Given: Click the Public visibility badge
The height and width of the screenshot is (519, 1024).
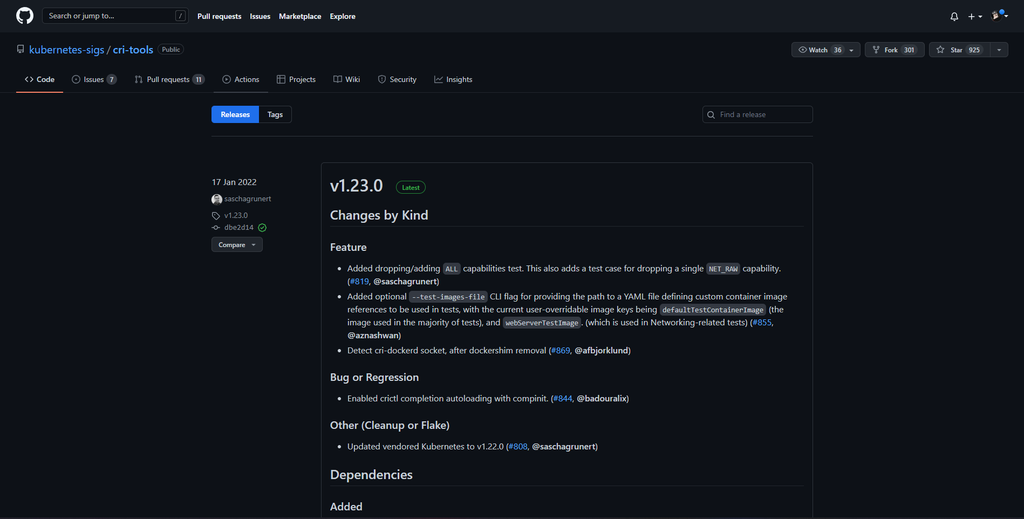Looking at the screenshot, I should (171, 50).
